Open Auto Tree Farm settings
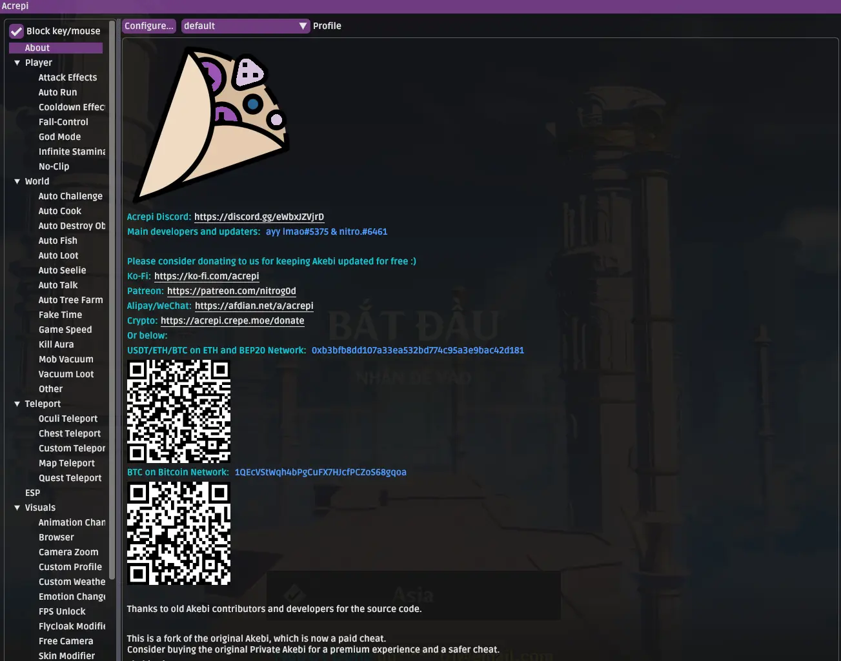The height and width of the screenshot is (661, 841). [x=70, y=300]
